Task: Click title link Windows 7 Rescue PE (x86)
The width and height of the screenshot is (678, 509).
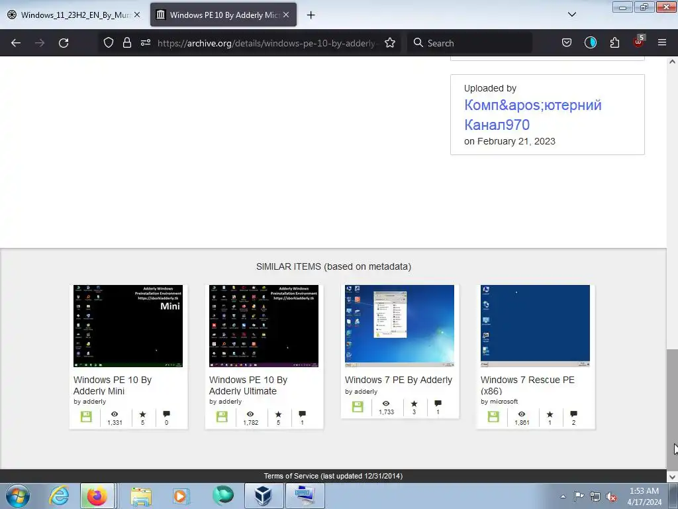Action: pyautogui.click(x=528, y=385)
